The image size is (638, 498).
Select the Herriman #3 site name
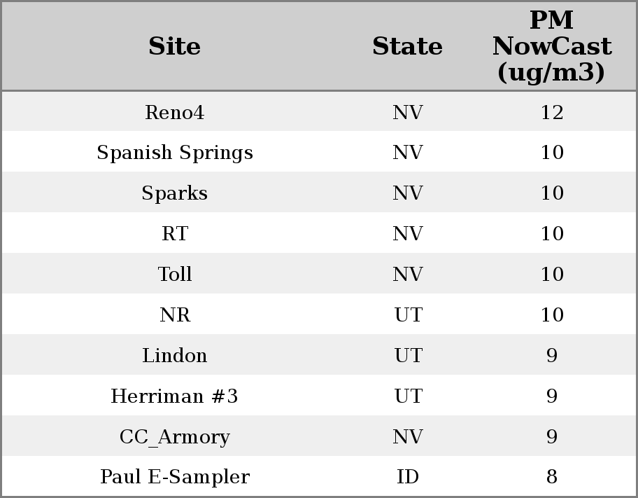(x=174, y=396)
